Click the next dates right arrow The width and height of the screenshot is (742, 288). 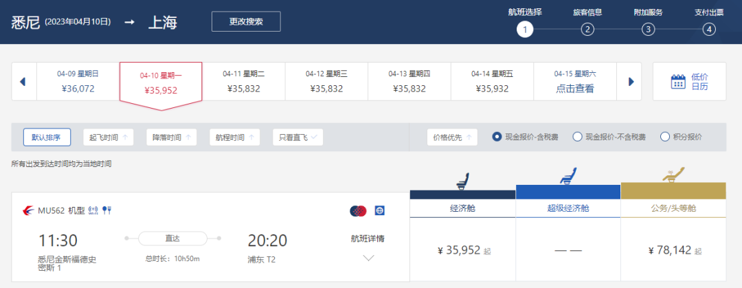coord(630,82)
